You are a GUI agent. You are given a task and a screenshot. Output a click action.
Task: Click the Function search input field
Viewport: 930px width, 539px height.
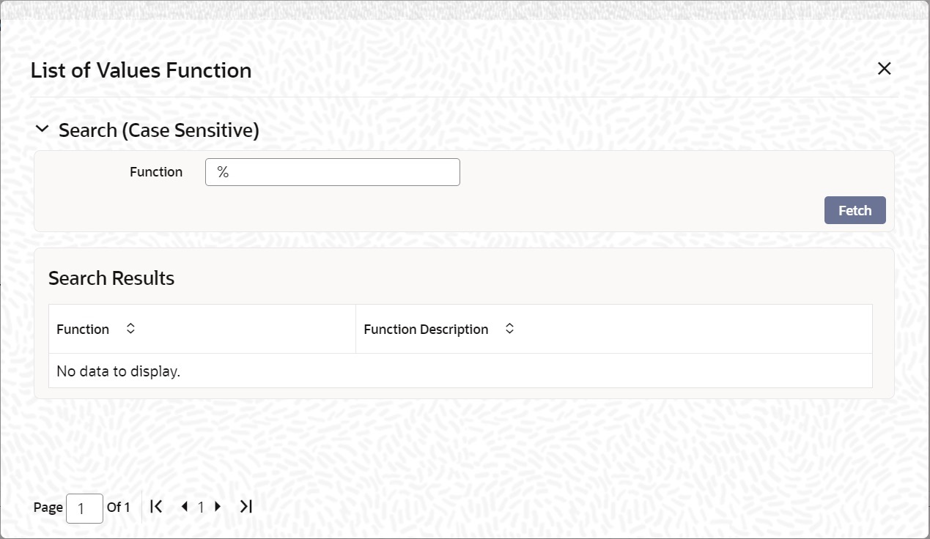pyautogui.click(x=333, y=172)
